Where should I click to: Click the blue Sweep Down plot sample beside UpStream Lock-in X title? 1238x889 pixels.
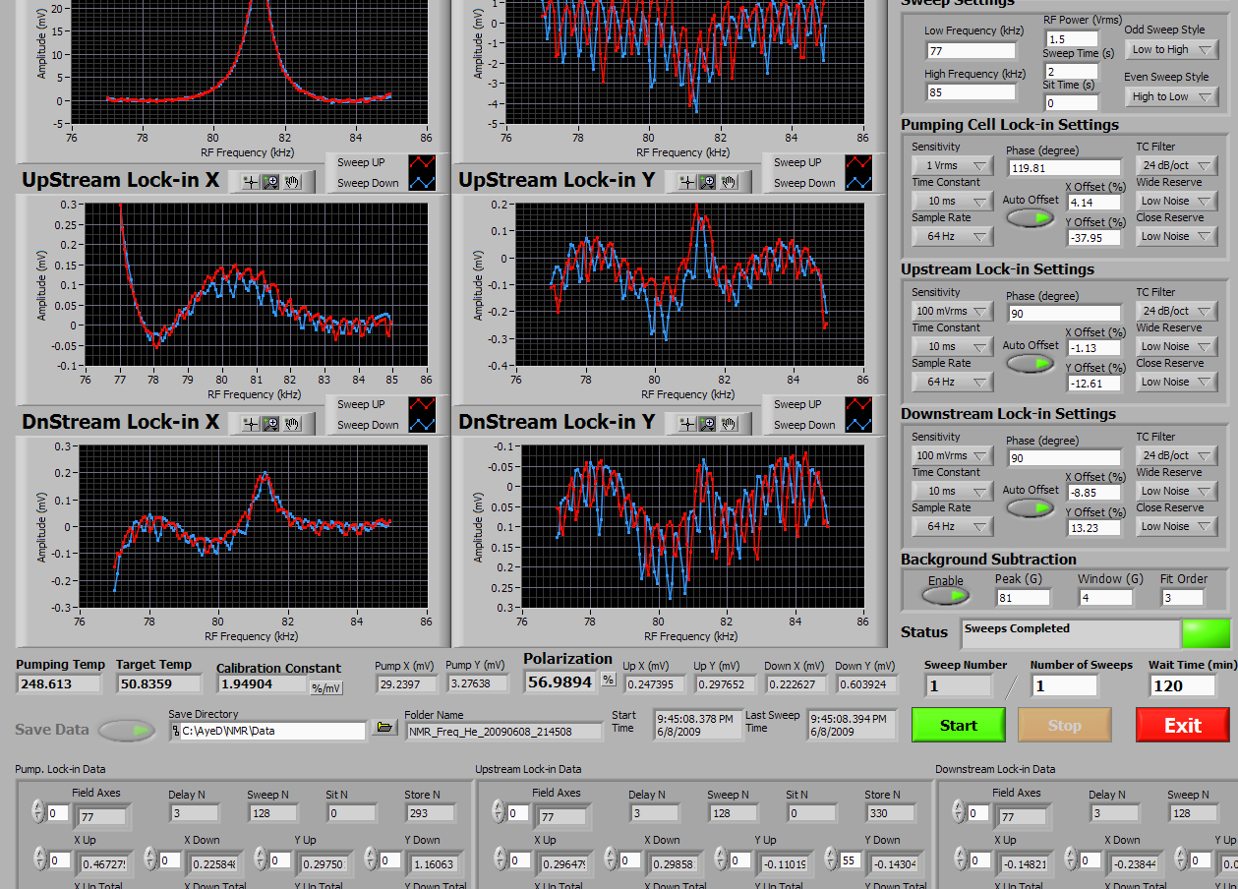(421, 183)
